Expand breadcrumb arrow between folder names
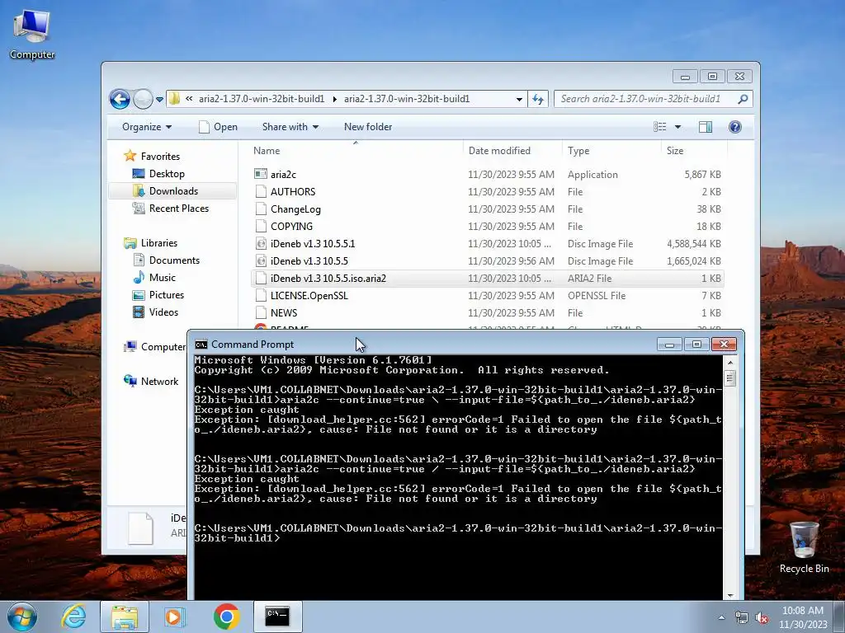Screen dimensions: 845x633 [335, 99]
